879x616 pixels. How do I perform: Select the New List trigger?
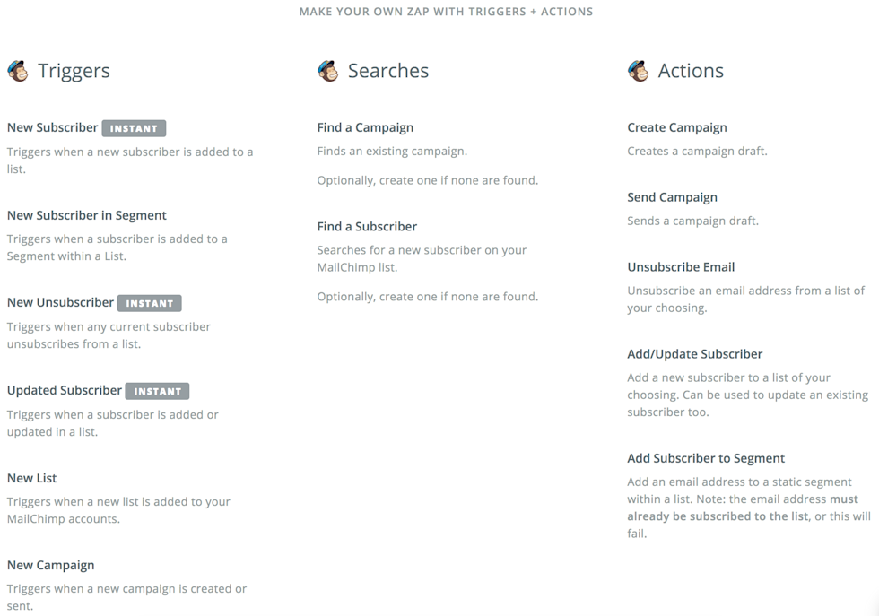click(32, 478)
